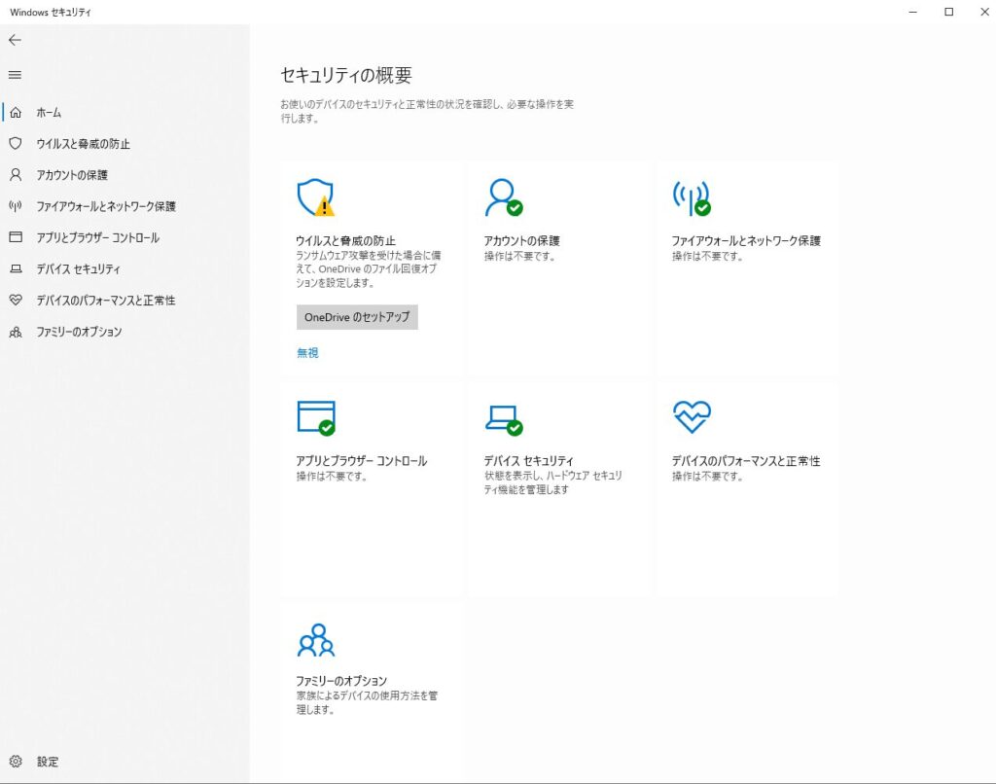Click the settings gear icon

click(16, 761)
